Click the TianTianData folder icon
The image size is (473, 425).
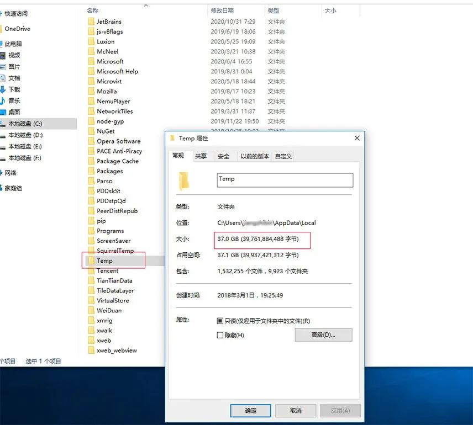pyautogui.click(x=91, y=280)
